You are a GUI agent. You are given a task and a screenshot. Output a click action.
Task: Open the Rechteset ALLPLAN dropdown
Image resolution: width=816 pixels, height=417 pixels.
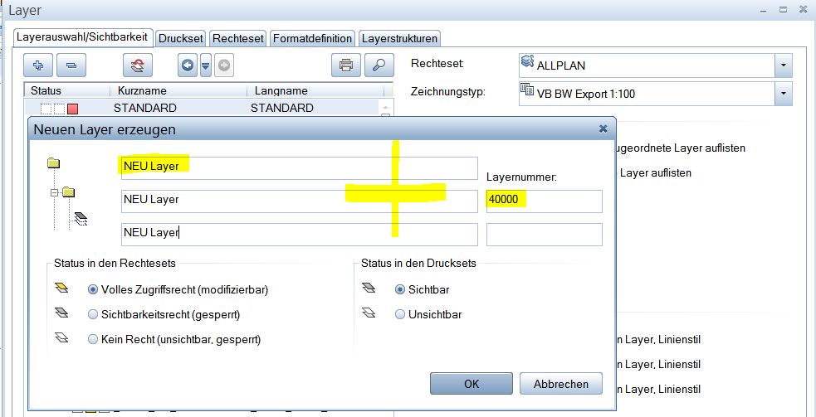[783, 65]
